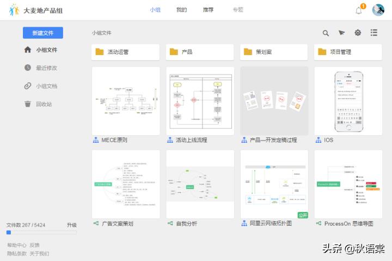
Task: Open the ProcessOn 思维导图 thumbnail
Action: point(348,184)
